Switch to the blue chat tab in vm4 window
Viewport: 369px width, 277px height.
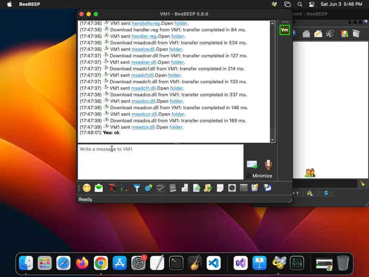[x=326, y=193]
